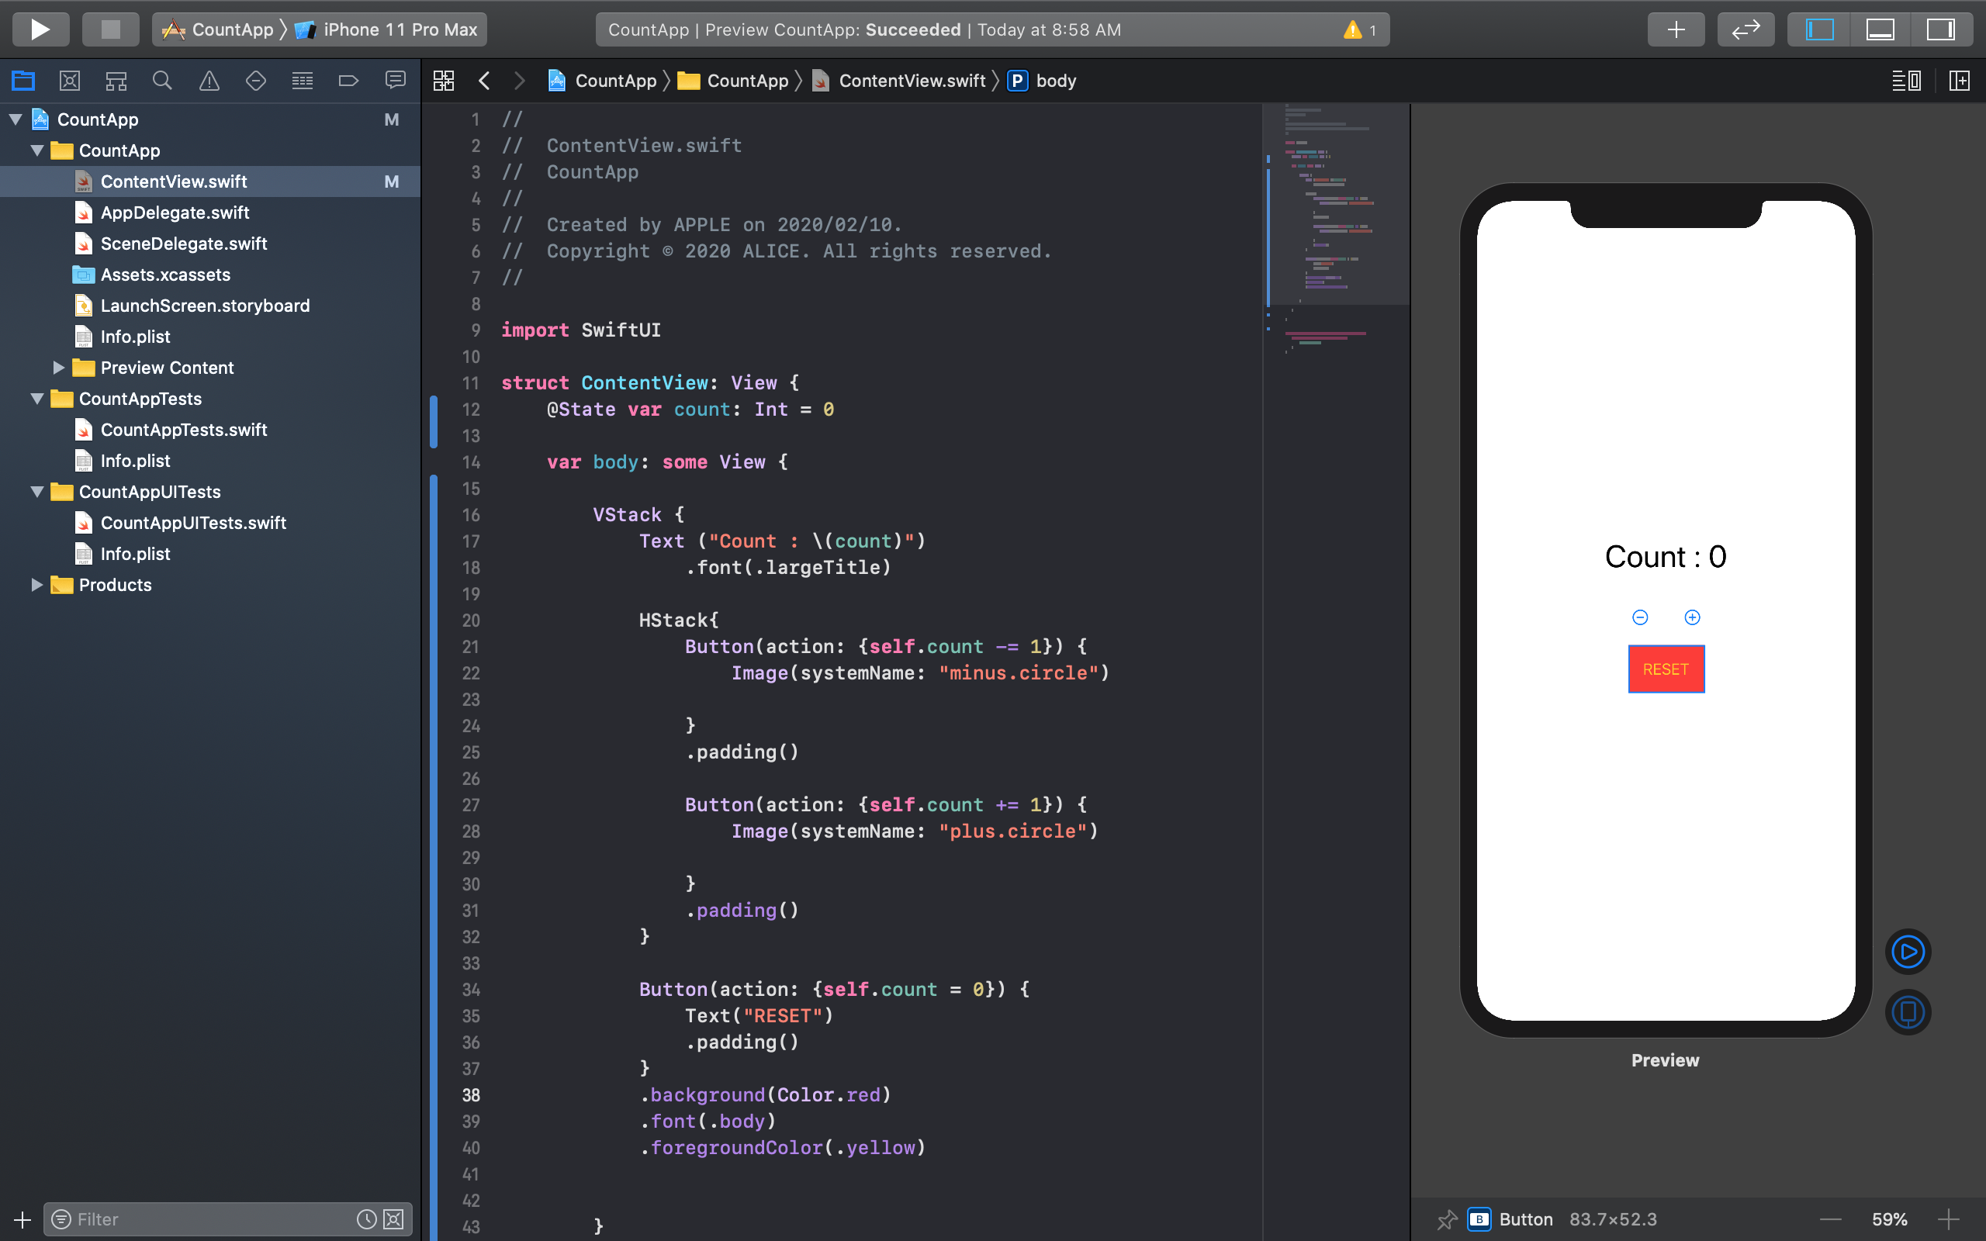The width and height of the screenshot is (1986, 1241).
Task: Click the body item in the jump bar
Action: pos(1055,81)
